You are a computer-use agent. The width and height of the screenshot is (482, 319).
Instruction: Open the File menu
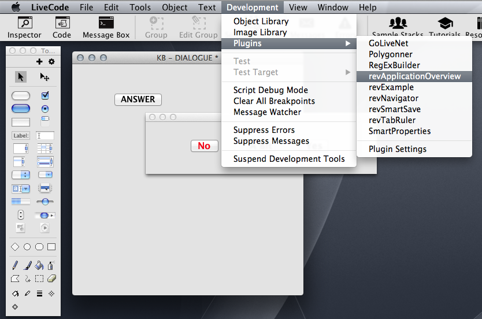pyautogui.click(x=86, y=7)
